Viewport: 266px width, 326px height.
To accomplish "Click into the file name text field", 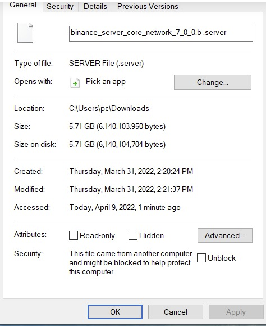I will (161, 34).
